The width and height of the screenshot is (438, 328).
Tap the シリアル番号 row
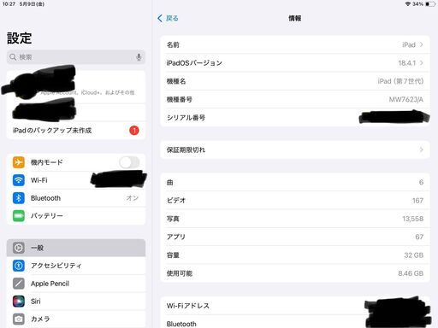(x=295, y=118)
